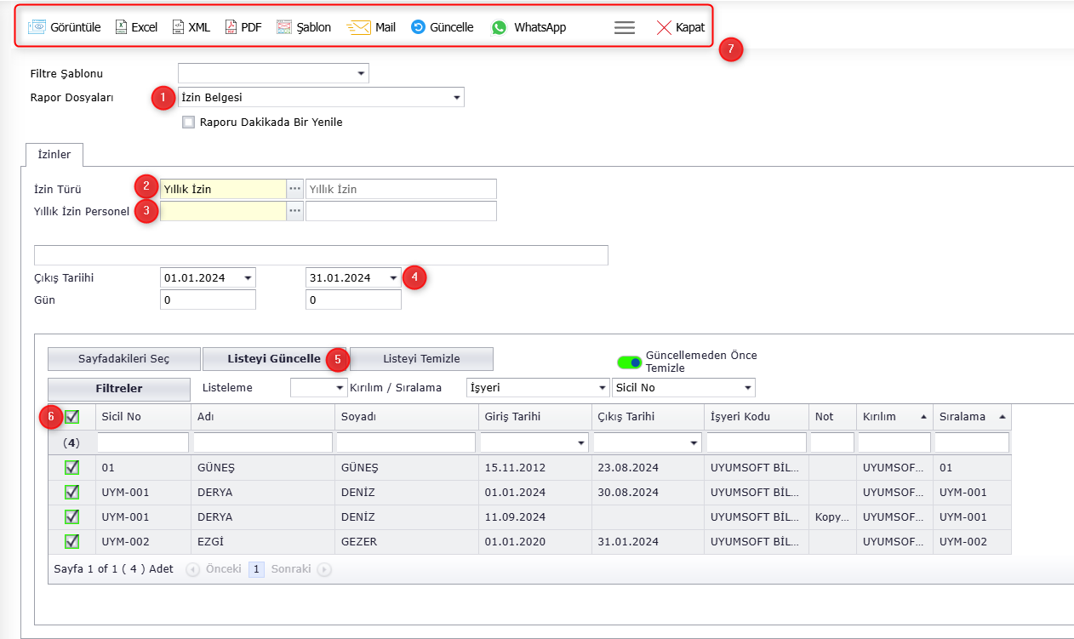Viewport: 1074px width, 639px height.
Task: Open the Giriş Tarihi filter dropdown
Action: (581, 442)
